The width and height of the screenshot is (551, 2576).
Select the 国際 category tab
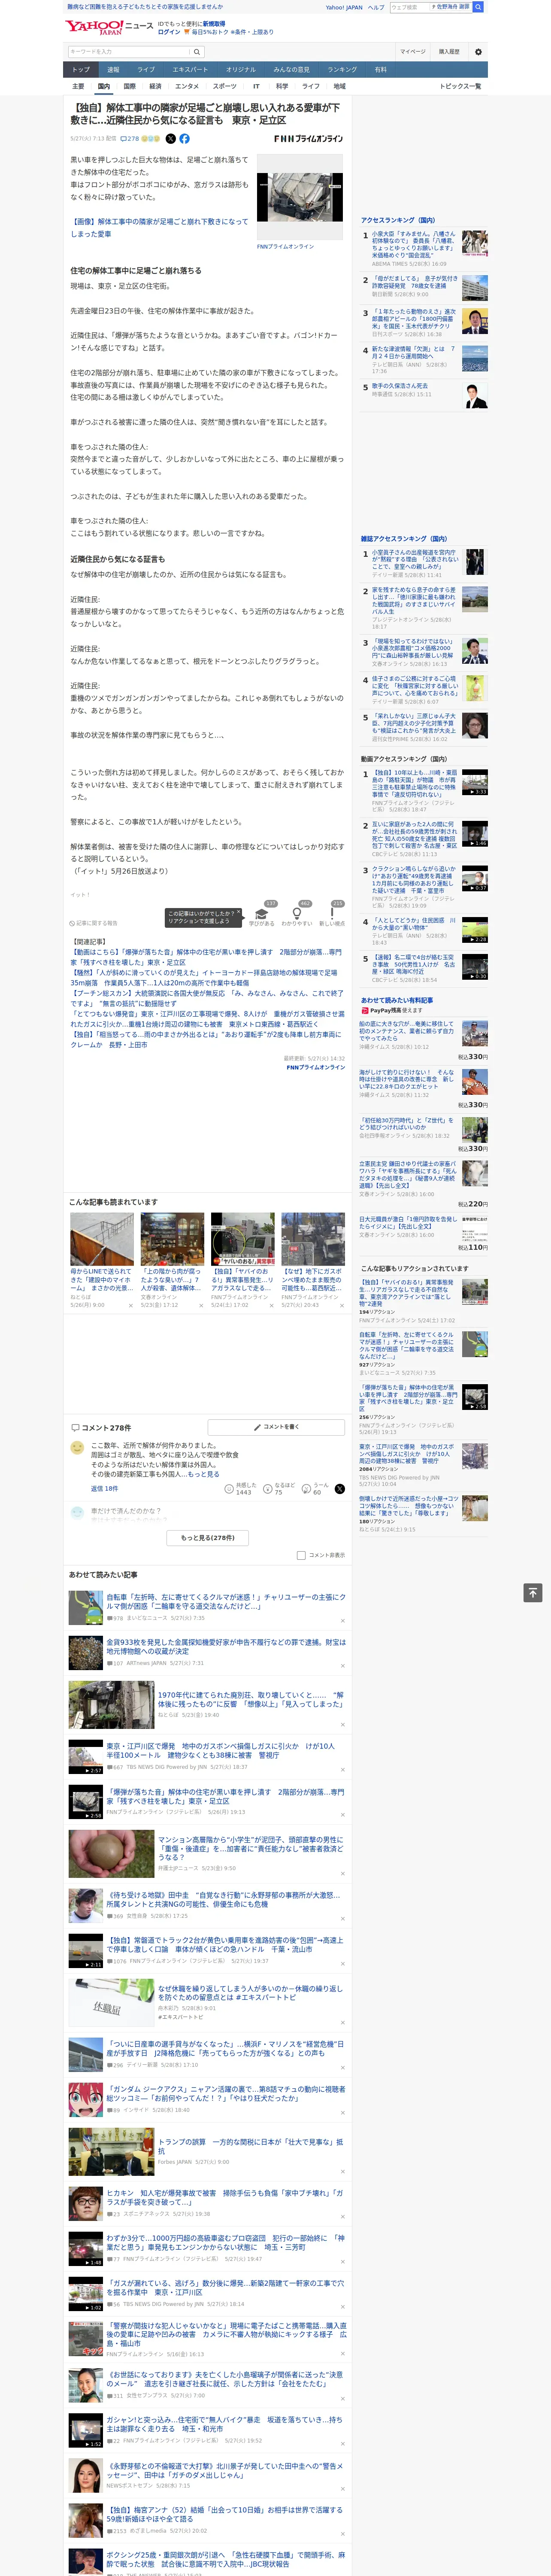point(129,87)
